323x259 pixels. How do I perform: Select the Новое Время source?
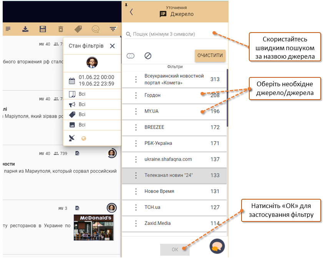174,191
